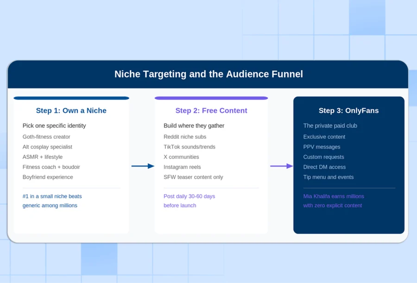Click 'generic among millions' text
Viewport: 417px width, 283px height.
click(x=50, y=205)
